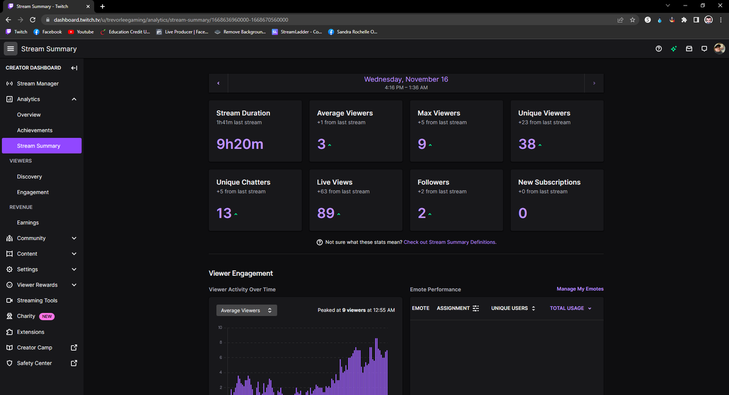The height and width of the screenshot is (395, 729).
Task: Open the Live Producer bookmark
Action: [182, 32]
